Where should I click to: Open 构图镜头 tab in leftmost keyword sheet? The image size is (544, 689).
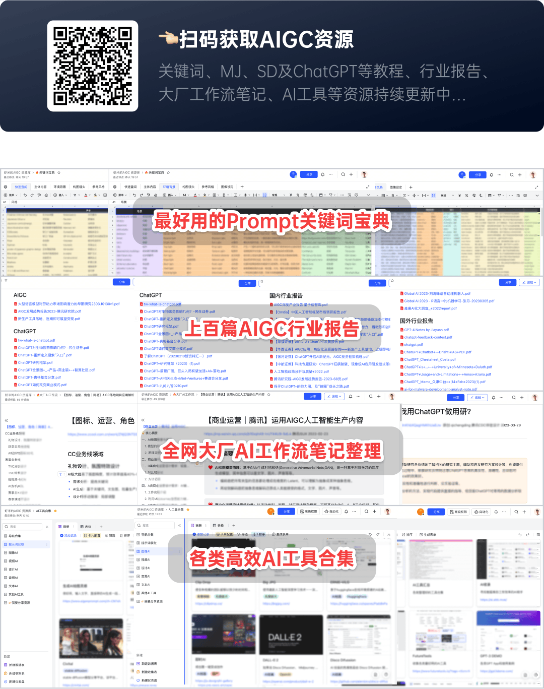coord(79,187)
